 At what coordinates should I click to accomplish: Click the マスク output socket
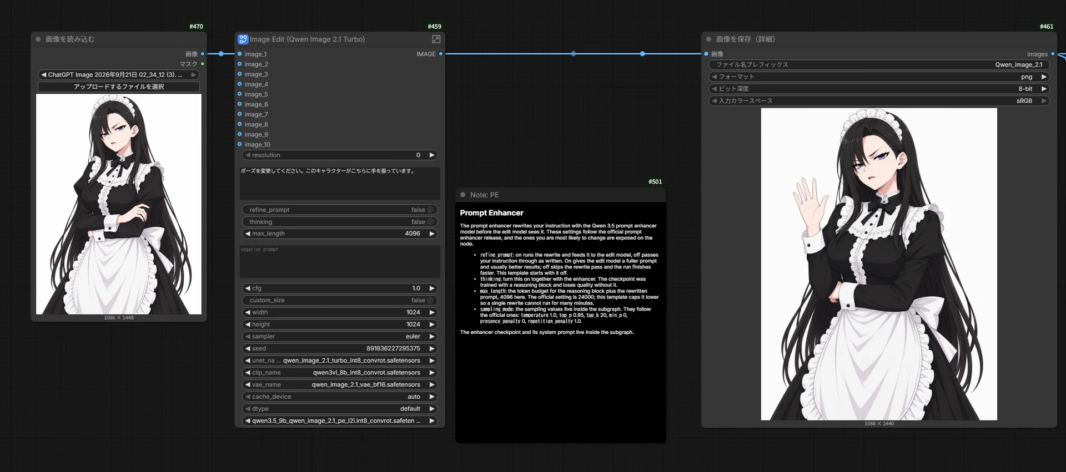[x=203, y=64]
